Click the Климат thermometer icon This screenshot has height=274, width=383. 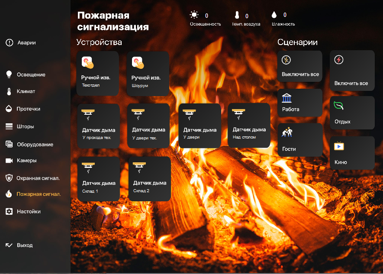(9, 91)
